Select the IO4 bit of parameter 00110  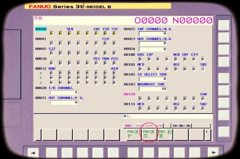tap(203, 99)
